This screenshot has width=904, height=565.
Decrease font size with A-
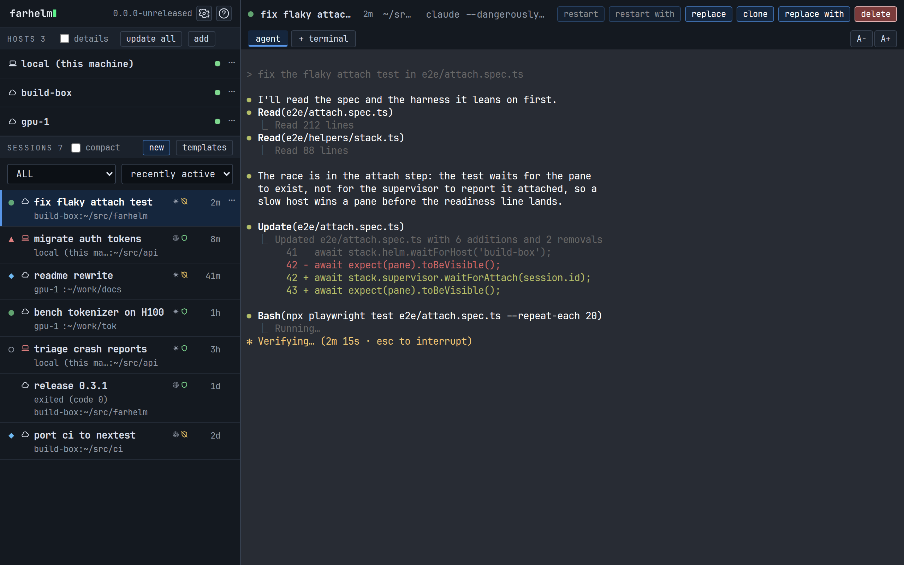(861, 39)
